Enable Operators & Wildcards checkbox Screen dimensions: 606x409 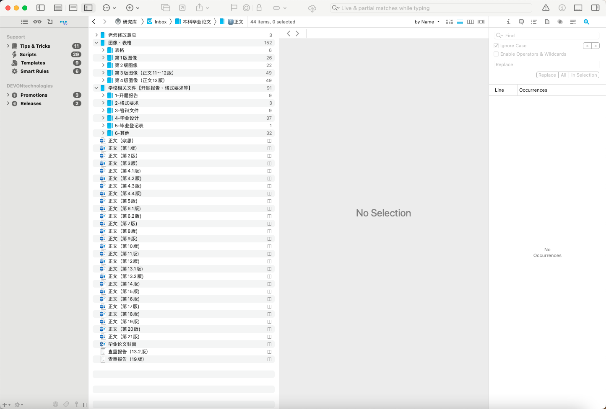click(496, 54)
